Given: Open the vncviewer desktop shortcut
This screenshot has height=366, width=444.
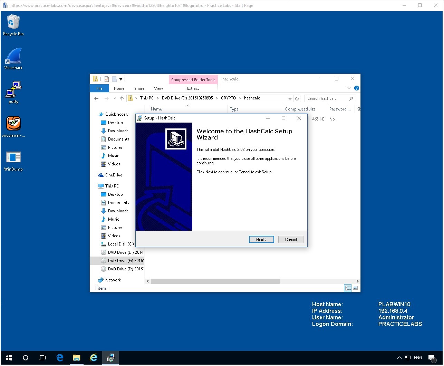Looking at the screenshot, I should coord(13,124).
